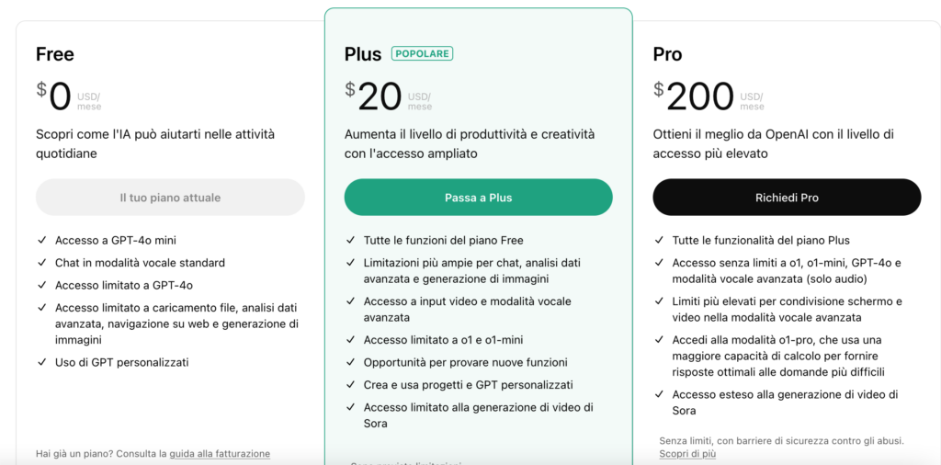Click checkmark beside 'Accesso a GPT-4o mini'
The width and height of the screenshot is (941, 465).
(42, 241)
